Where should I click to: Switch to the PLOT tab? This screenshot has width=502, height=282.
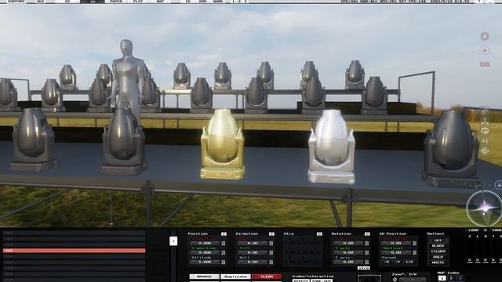tap(138, 2)
